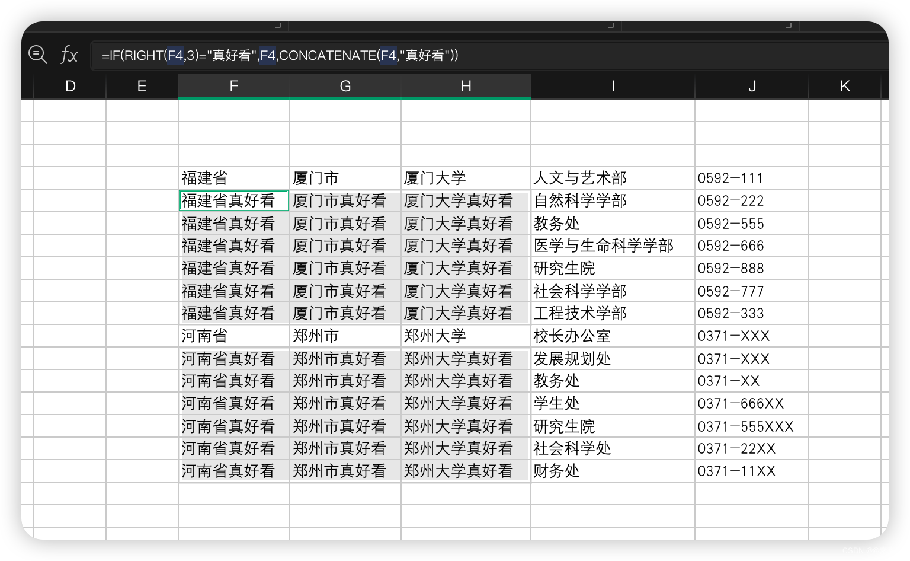
Task: Select column J header
Action: click(752, 87)
